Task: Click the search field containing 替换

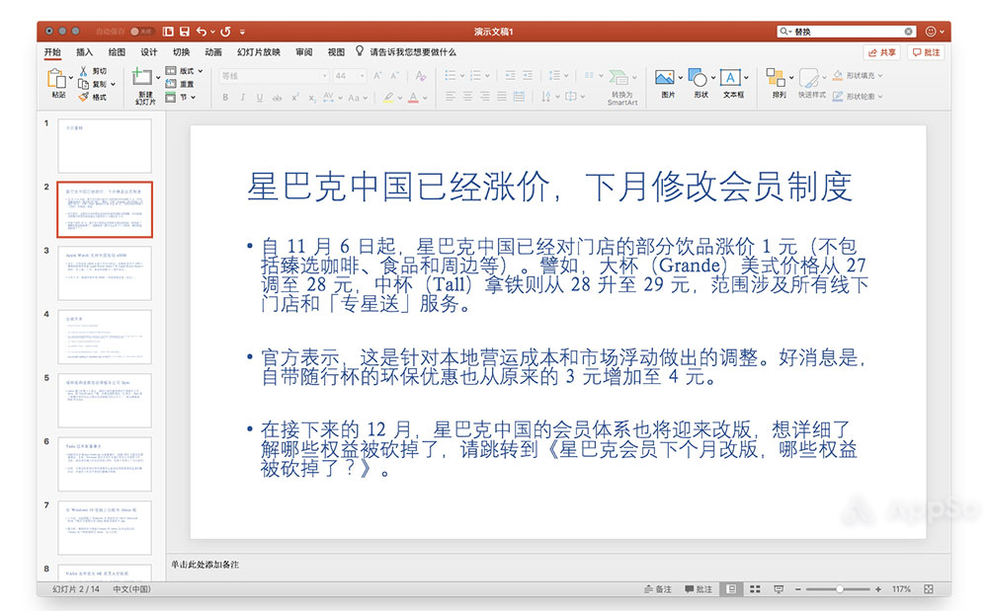Action: [847, 32]
